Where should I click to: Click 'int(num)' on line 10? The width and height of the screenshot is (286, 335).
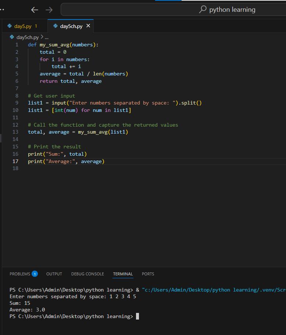(x=66, y=110)
